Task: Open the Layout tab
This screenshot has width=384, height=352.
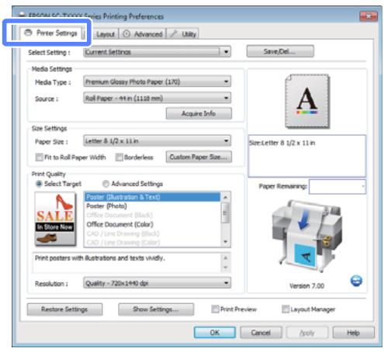Action: (106, 34)
